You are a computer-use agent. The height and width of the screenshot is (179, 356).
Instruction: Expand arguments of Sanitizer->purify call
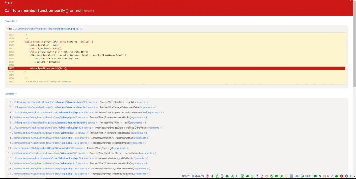(x=142, y=102)
